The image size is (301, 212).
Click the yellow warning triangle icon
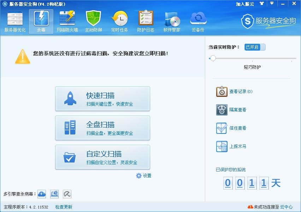(23, 56)
